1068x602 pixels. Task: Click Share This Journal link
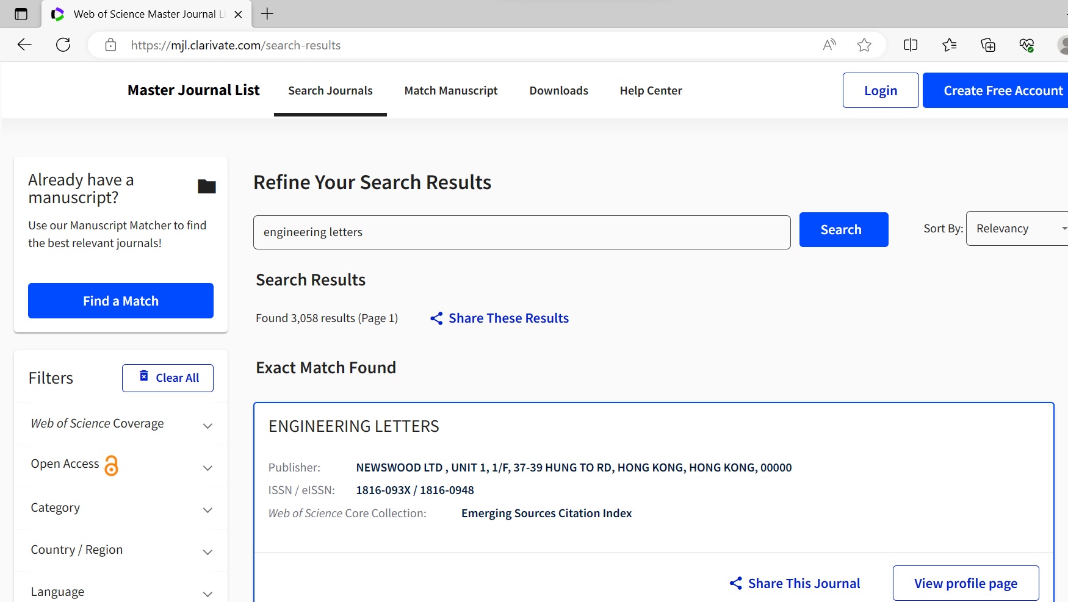click(804, 583)
